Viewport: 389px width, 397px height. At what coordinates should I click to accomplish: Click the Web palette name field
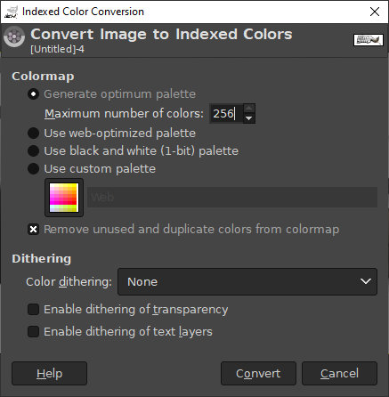[x=232, y=197]
